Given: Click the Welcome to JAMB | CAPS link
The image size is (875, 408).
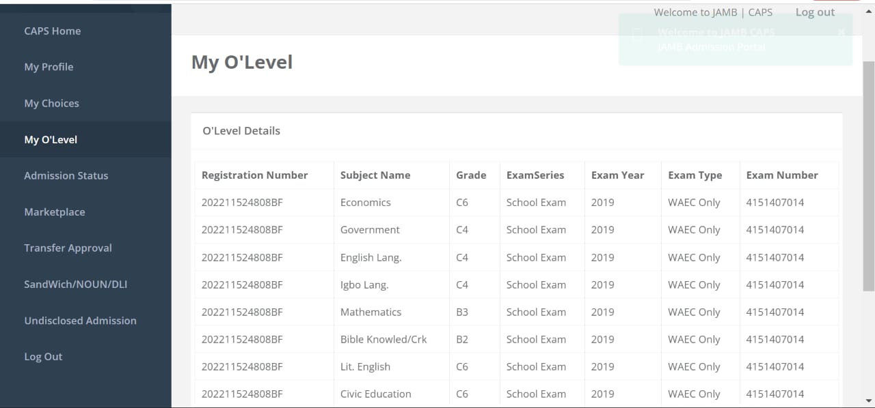Looking at the screenshot, I should pyautogui.click(x=714, y=12).
